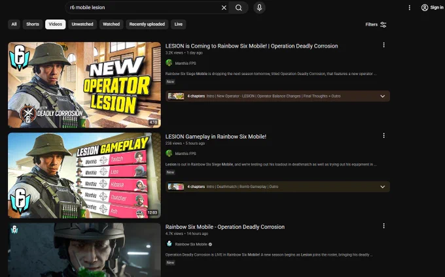The image size is (445, 277).
Task: Click the 4 chapters label of LESION Gameplay
Action: click(196, 187)
